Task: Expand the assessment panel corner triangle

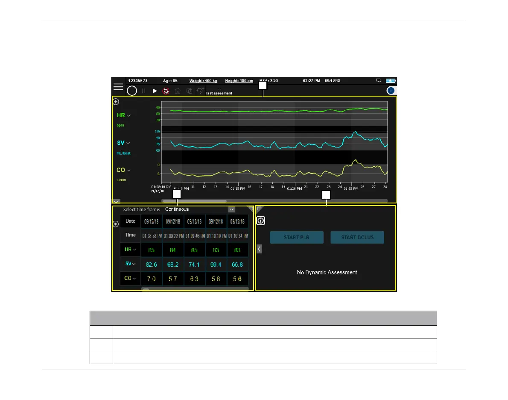Action: pyautogui.click(x=260, y=209)
